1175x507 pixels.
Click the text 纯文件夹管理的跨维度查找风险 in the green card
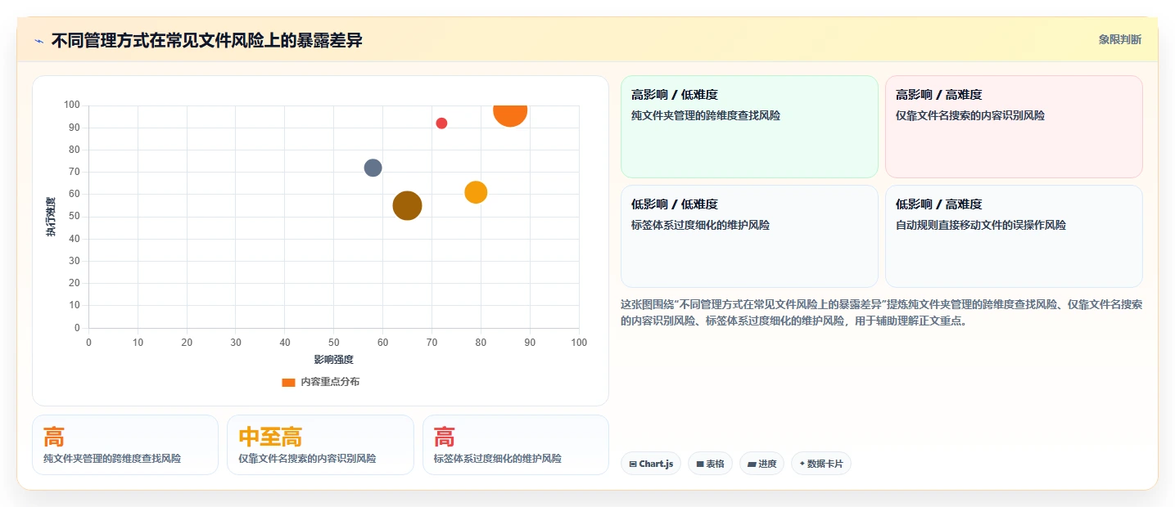coord(706,115)
